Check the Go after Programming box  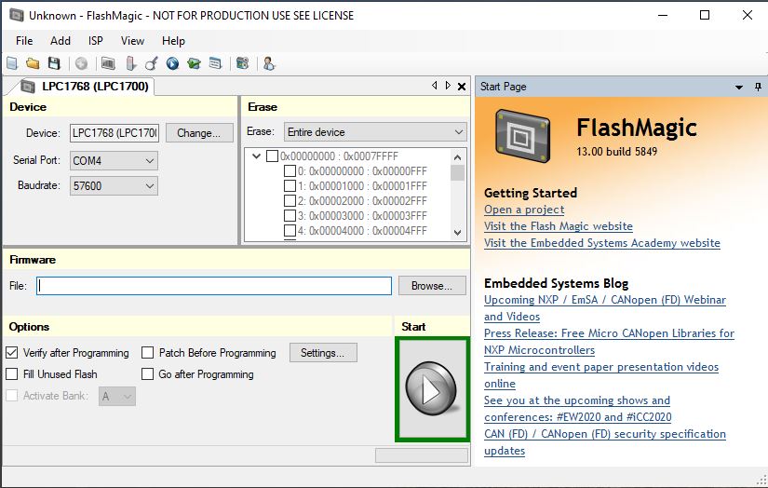148,374
